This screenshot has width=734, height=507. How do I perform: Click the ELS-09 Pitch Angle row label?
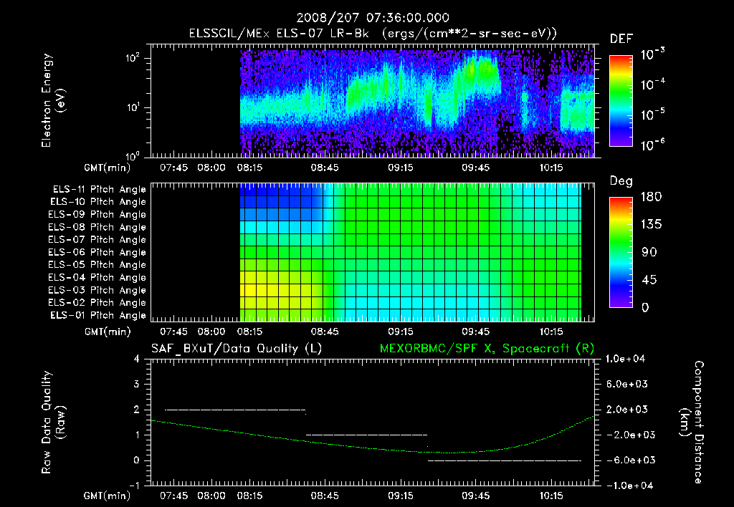97,215
